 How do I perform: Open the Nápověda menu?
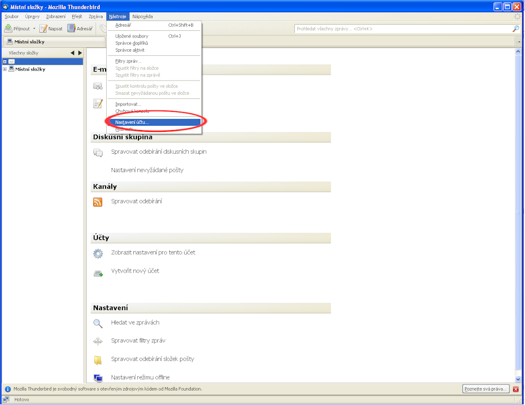click(143, 16)
